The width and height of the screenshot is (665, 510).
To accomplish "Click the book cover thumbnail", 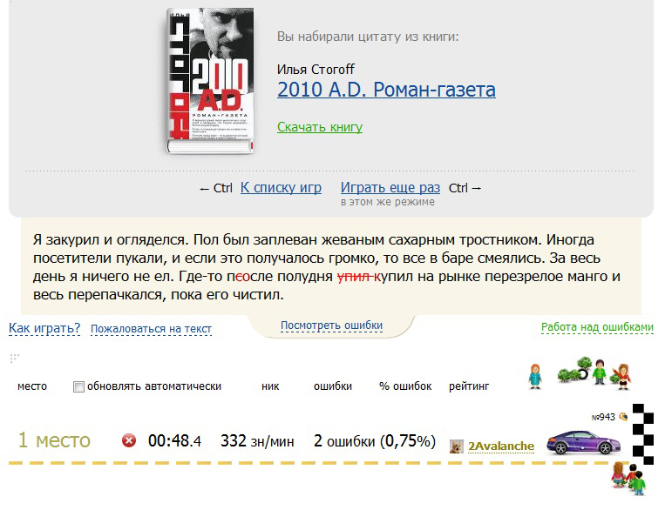I will click(210, 80).
